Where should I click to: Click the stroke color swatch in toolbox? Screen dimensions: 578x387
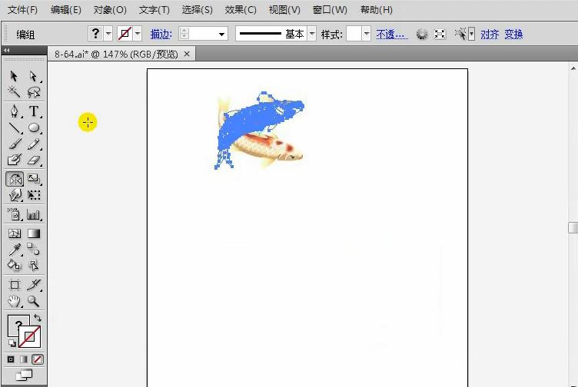point(31,336)
